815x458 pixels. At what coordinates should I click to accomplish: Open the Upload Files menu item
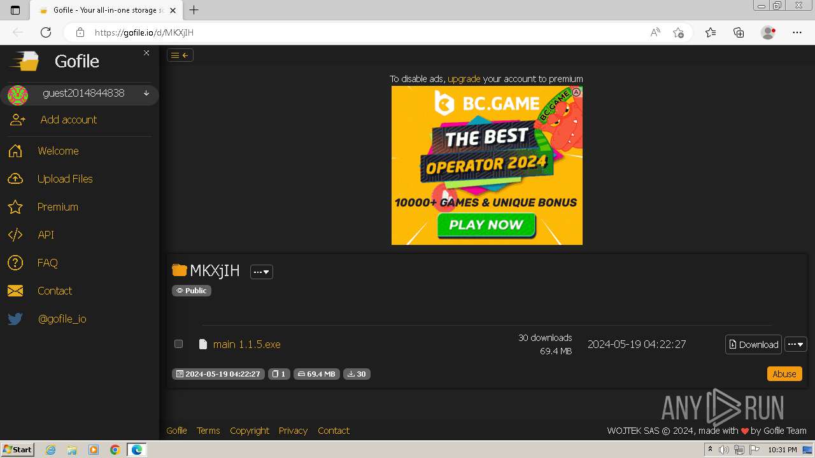(65, 179)
